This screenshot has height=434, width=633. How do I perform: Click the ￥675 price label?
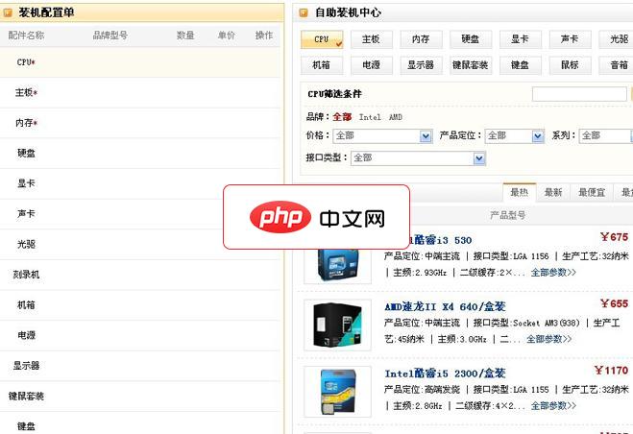point(615,237)
